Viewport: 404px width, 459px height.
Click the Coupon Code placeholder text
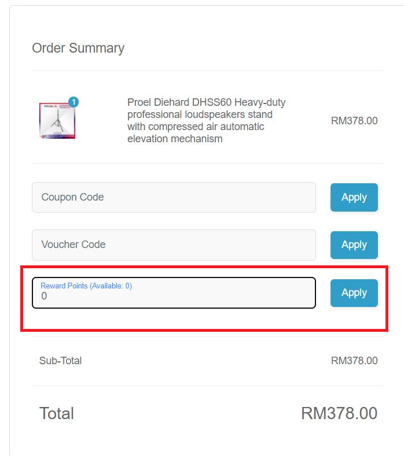[x=72, y=197]
